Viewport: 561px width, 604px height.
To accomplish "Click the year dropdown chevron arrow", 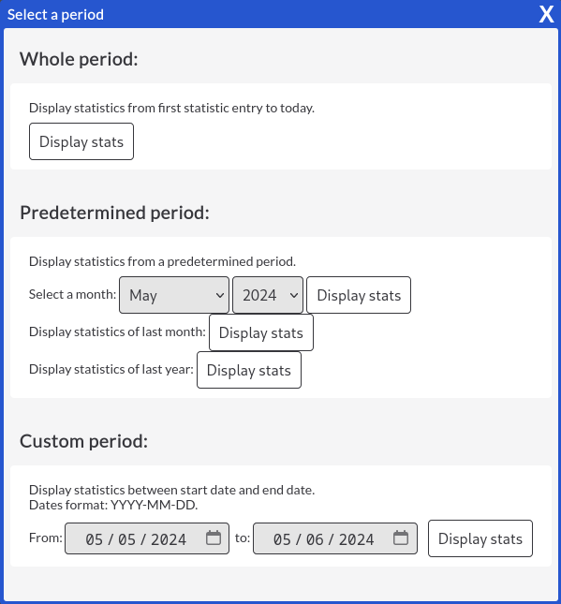I will (293, 296).
